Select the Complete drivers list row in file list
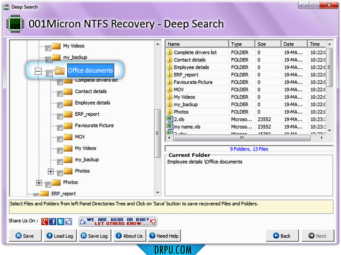341x255 pixels. click(x=195, y=53)
